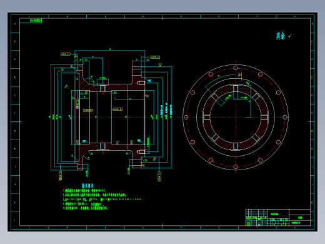The height and width of the screenshot is (244, 325).
Task: Click the title block in the drawing corner
Action: [278, 218]
